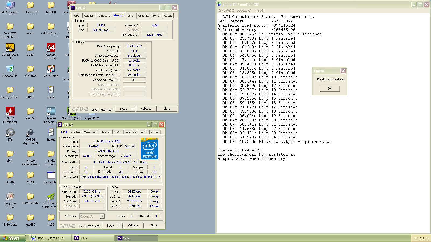Open Bench tab in lower CPU-Z window

point(144,132)
